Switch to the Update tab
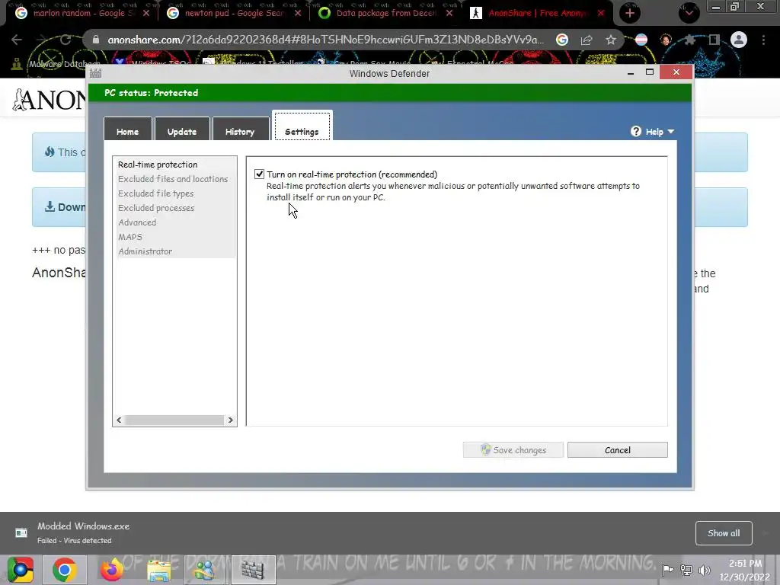780x585 pixels. 182,131
